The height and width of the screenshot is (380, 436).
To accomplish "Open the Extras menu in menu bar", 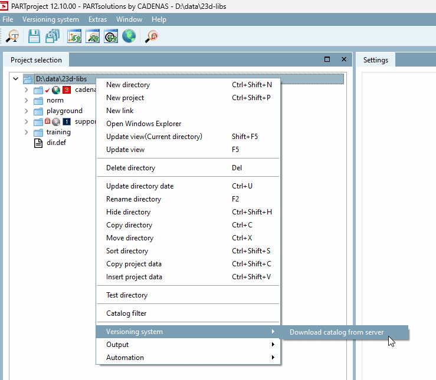I will 97,19.
